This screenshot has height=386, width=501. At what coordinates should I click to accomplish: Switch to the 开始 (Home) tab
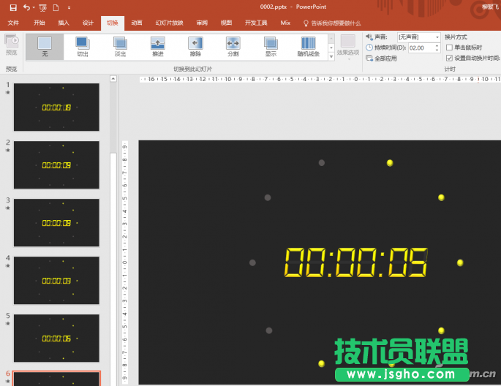click(39, 23)
